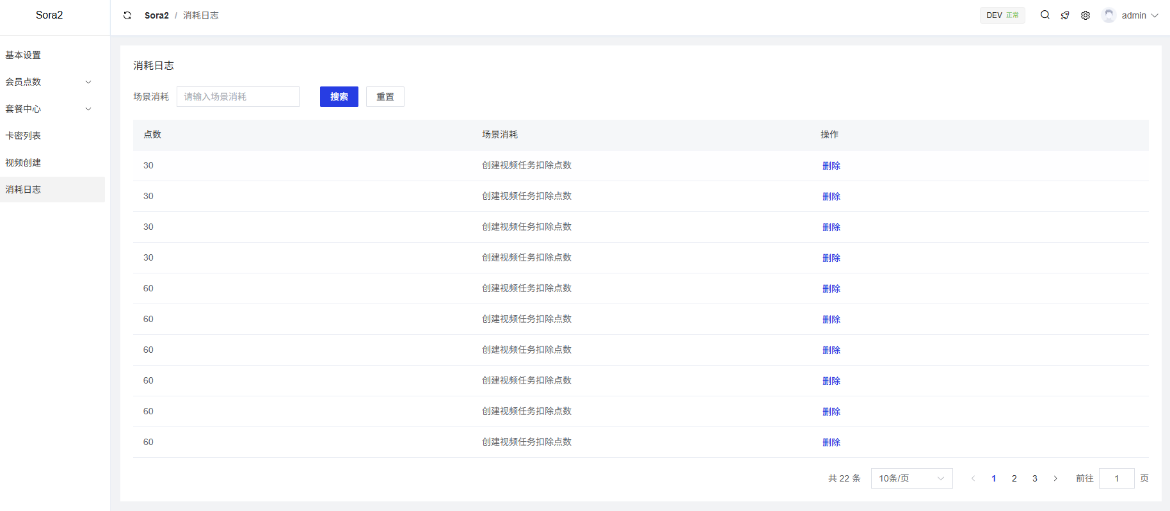Screen dimensions: 1170x511
Task: Open the settings gear icon
Action: pos(1086,15)
